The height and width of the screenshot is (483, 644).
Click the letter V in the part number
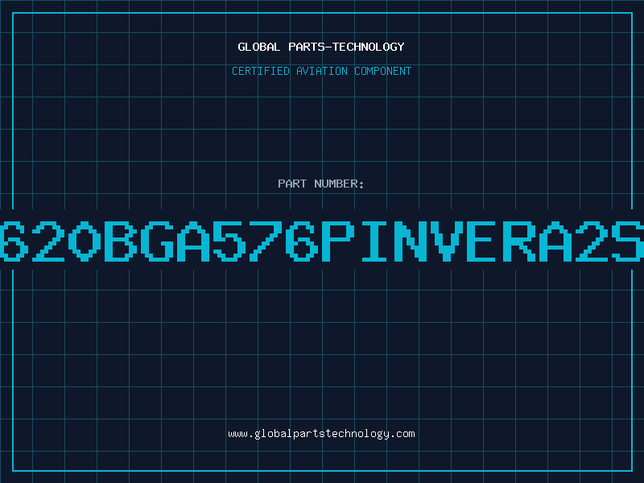pos(447,241)
